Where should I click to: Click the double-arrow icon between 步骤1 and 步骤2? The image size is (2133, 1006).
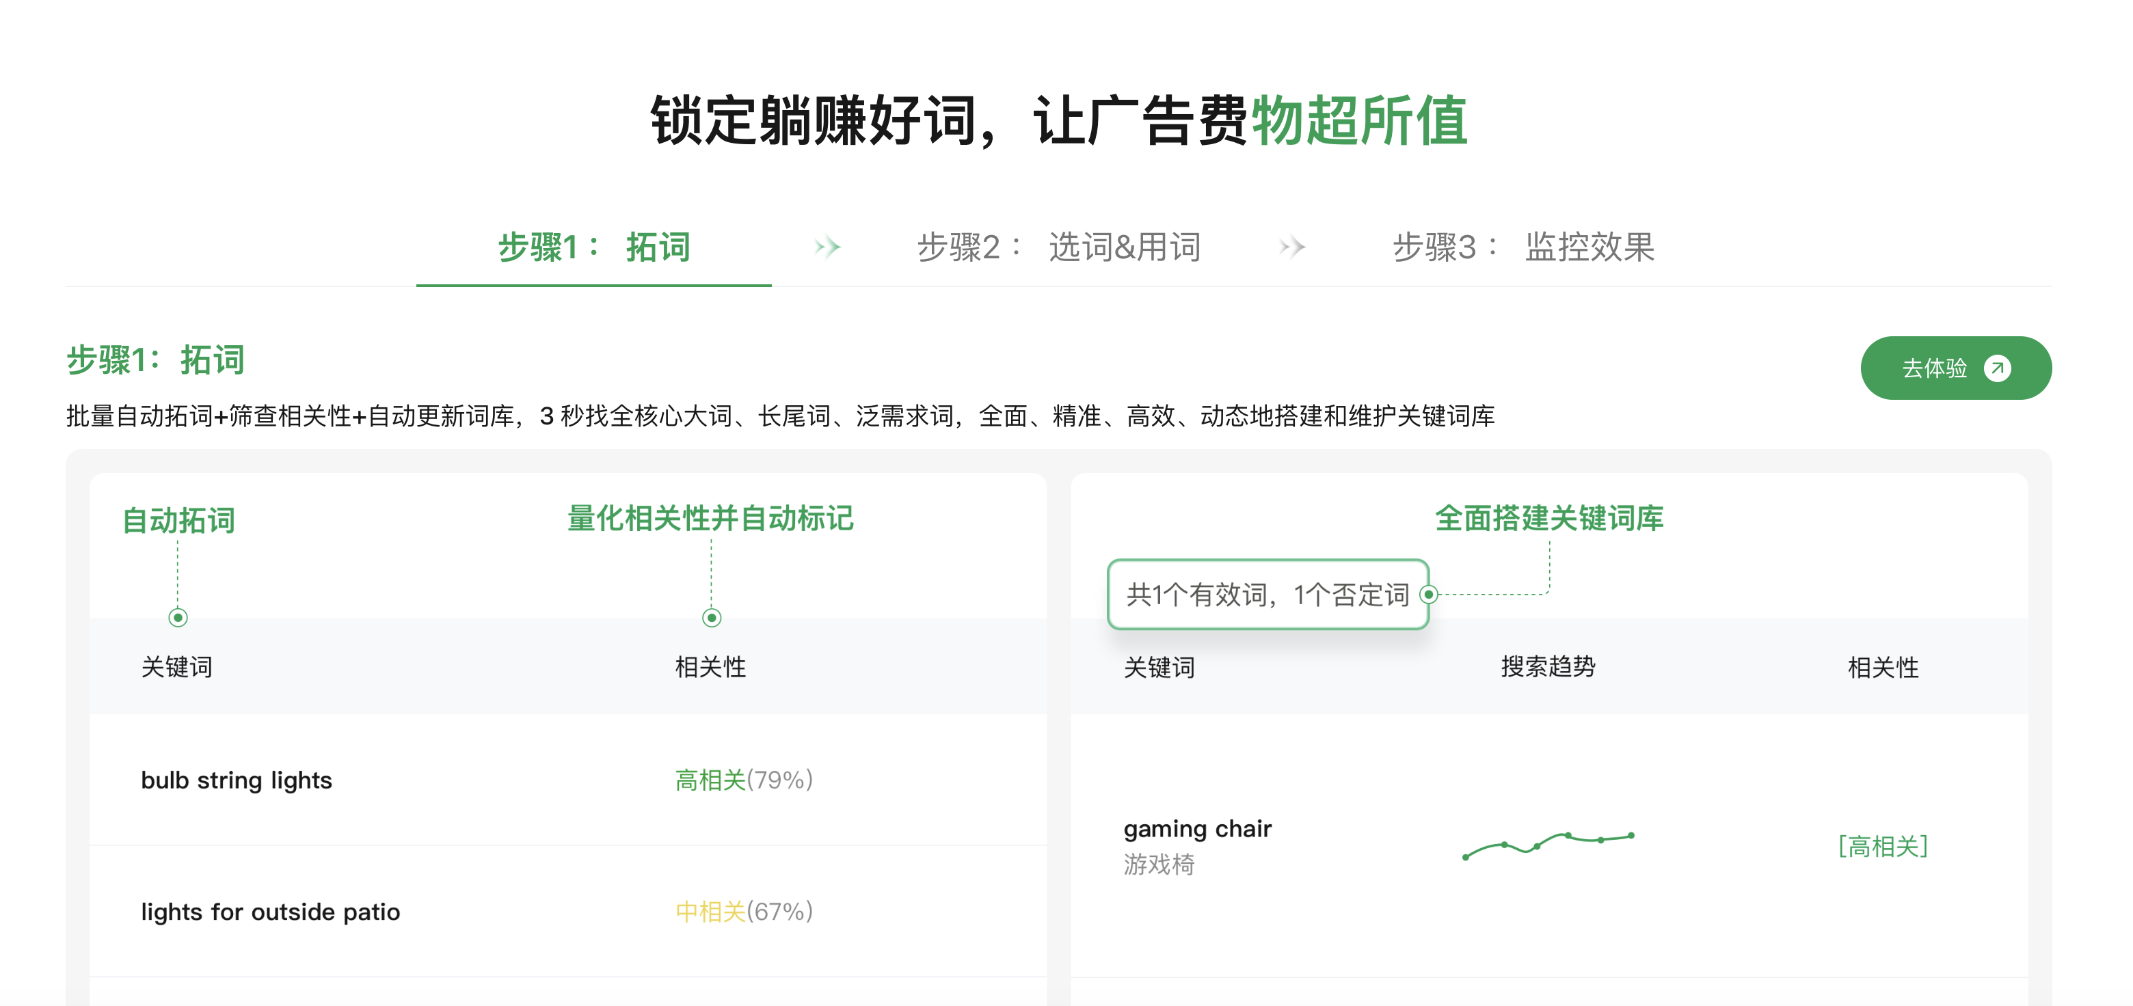pyautogui.click(x=829, y=247)
